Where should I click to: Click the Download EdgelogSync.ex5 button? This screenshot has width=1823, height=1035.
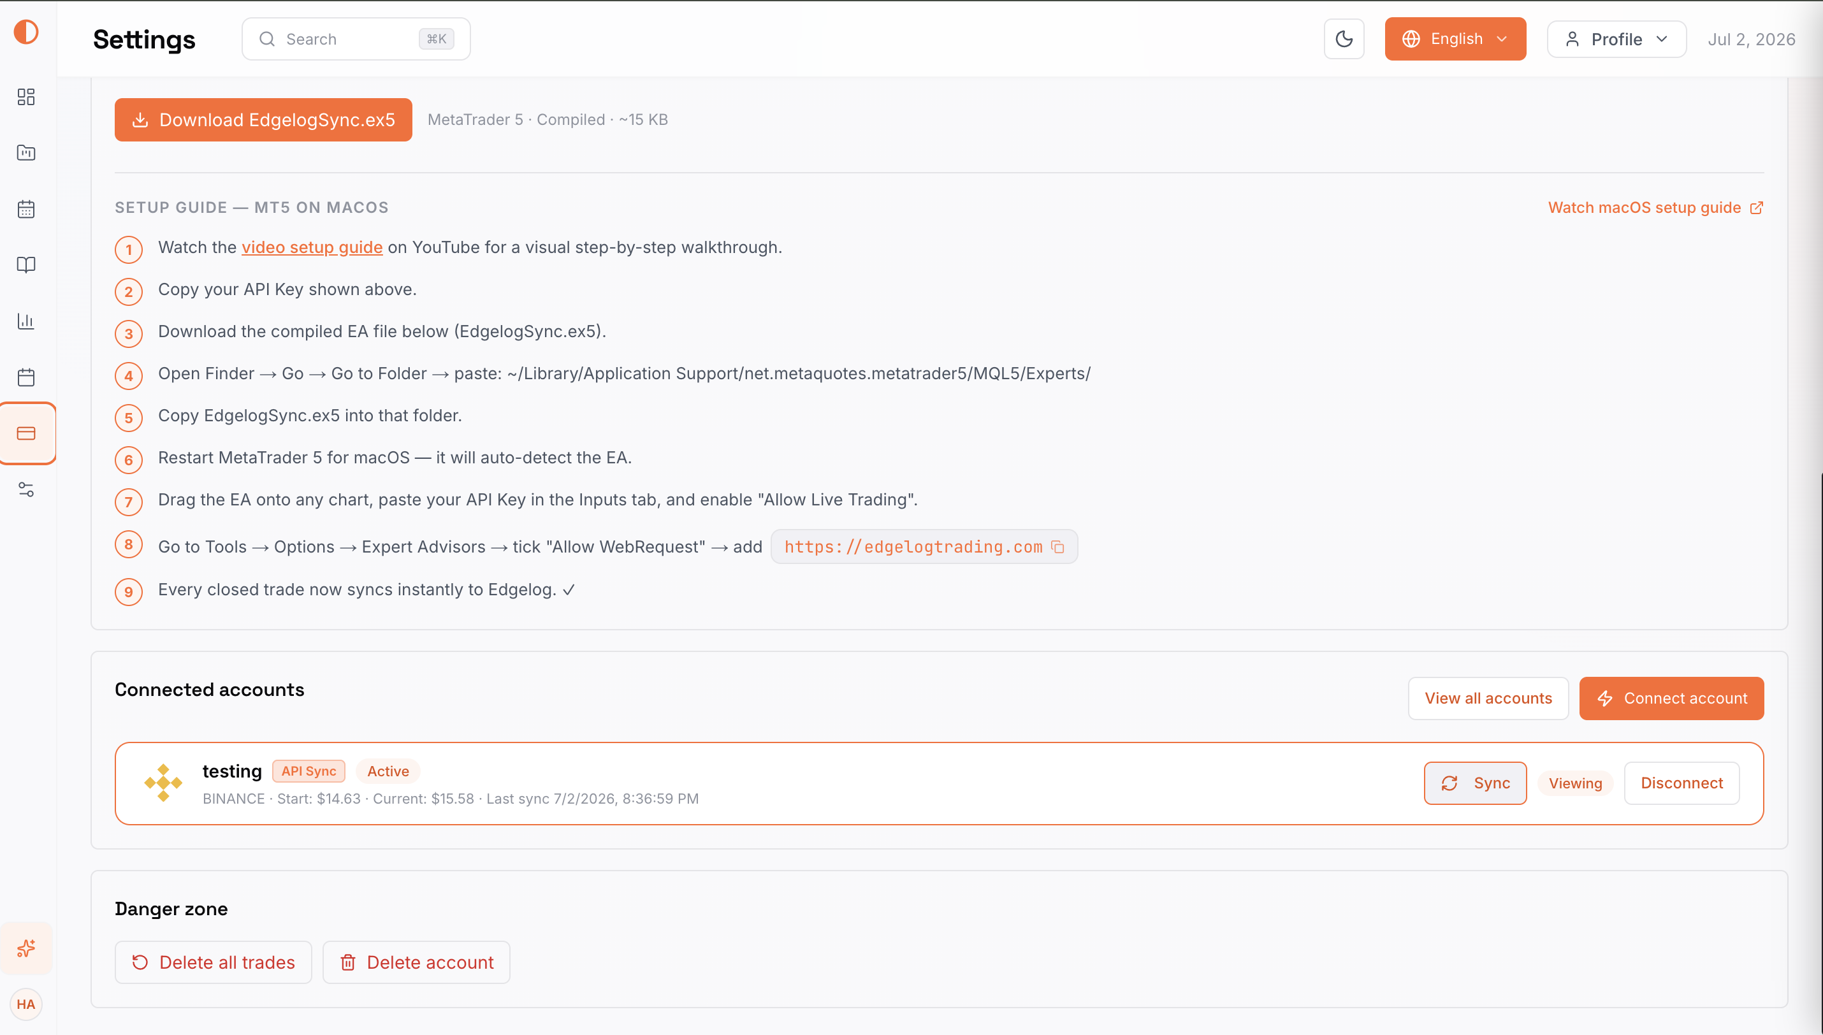click(263, 120)
